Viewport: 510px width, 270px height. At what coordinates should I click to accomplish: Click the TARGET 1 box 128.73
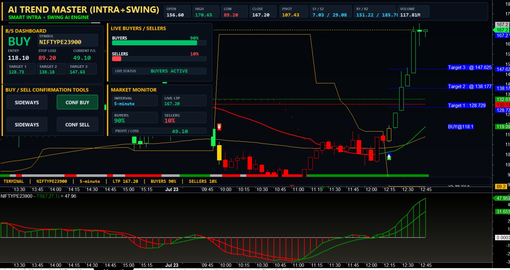21,69
